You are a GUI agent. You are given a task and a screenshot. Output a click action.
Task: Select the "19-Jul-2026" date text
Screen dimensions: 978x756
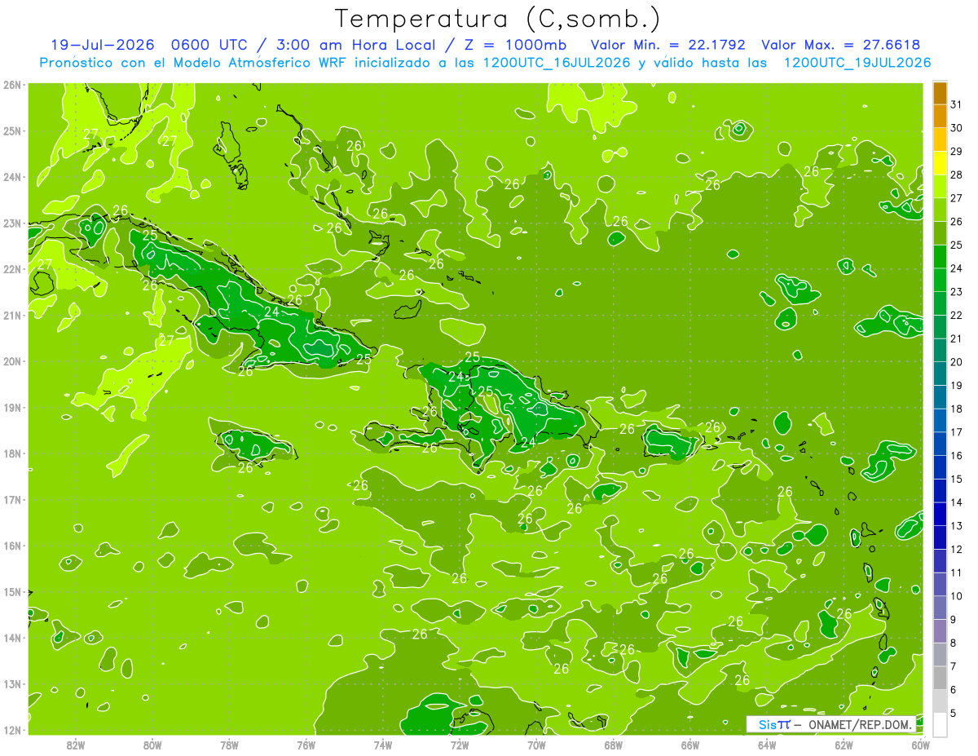[103, 45]
